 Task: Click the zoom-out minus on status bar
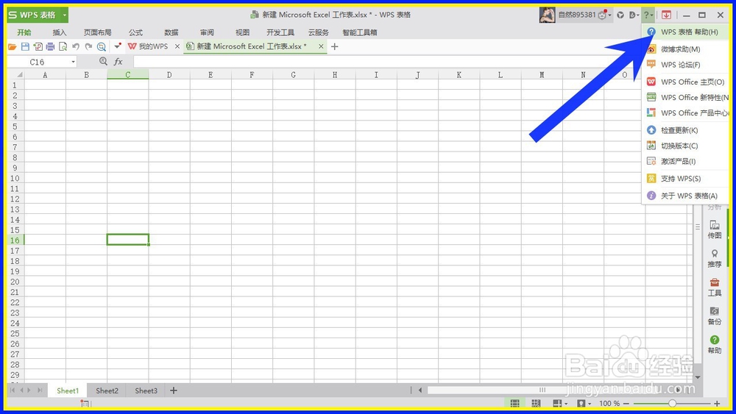click(x=626, y=403)
